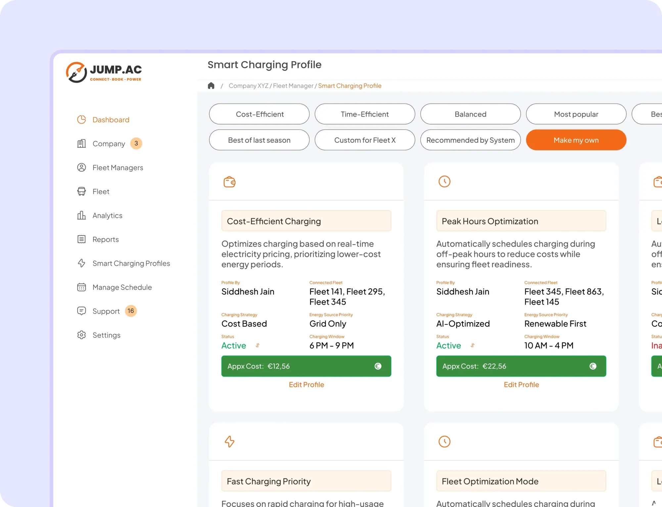Click the JUMP.AC logo
Screen dimensions: 662x507
point(104,72)
